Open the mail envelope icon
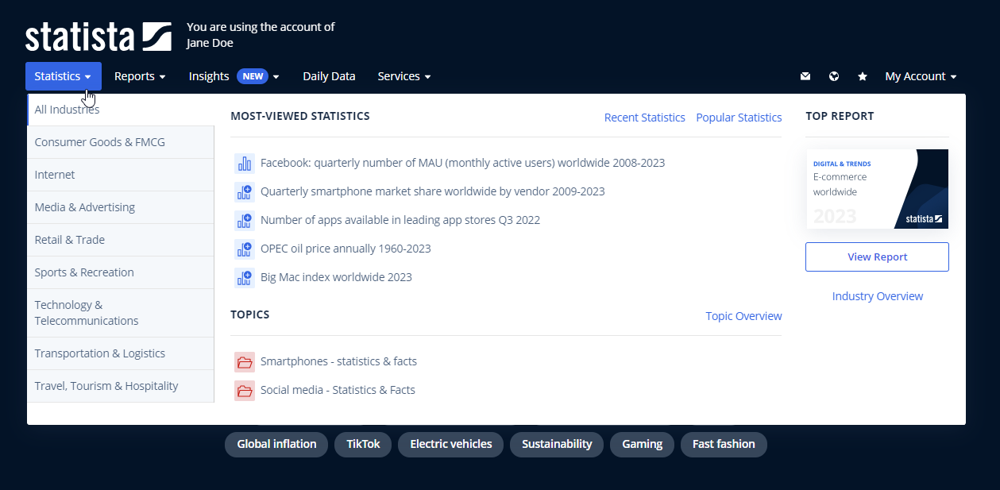This screenshot has height=490, width=1000. [x=805, y=76]
